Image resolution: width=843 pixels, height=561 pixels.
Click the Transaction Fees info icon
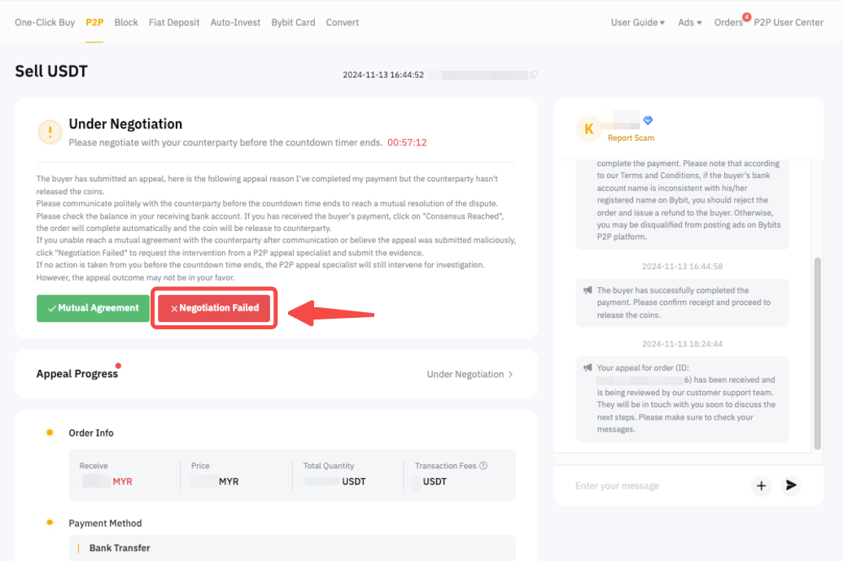[x=483, y=466]
